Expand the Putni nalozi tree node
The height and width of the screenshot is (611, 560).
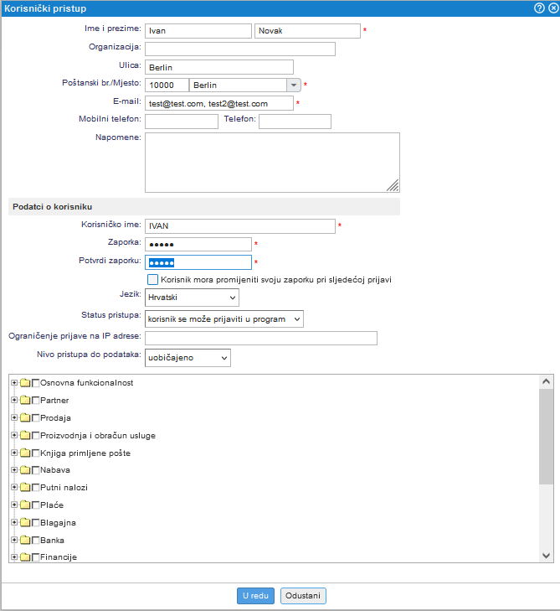(14, 488)
